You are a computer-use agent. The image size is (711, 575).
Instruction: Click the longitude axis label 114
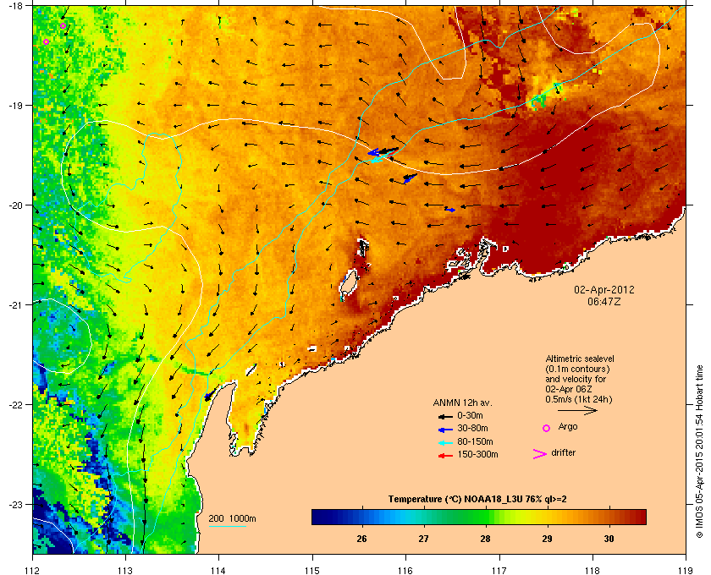pyautogui.click(x=218, y=570)
